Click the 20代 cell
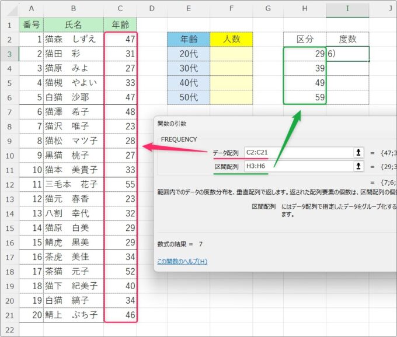Screen dimensions: 397x337 click(x=188, y=54)
